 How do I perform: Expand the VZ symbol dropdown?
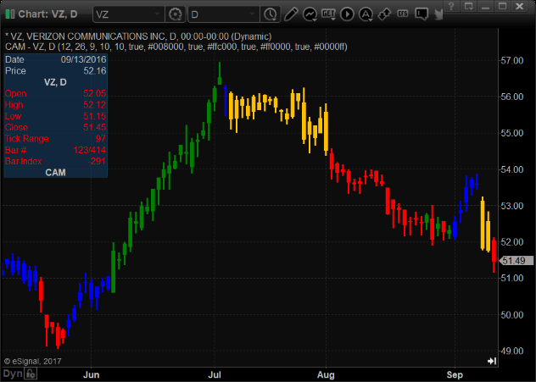point(157,14)
